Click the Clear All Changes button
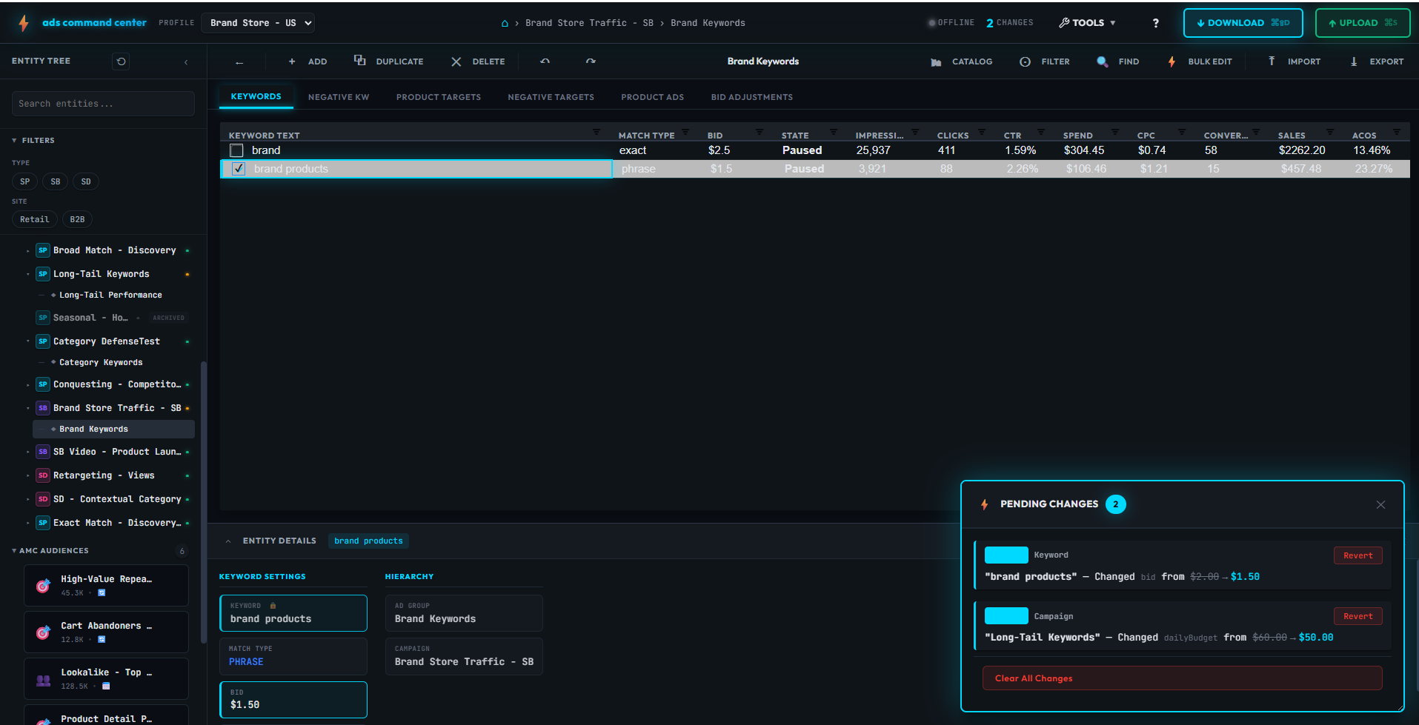This screenshot has width=1419, height=725. click(x=1181, y=678)
